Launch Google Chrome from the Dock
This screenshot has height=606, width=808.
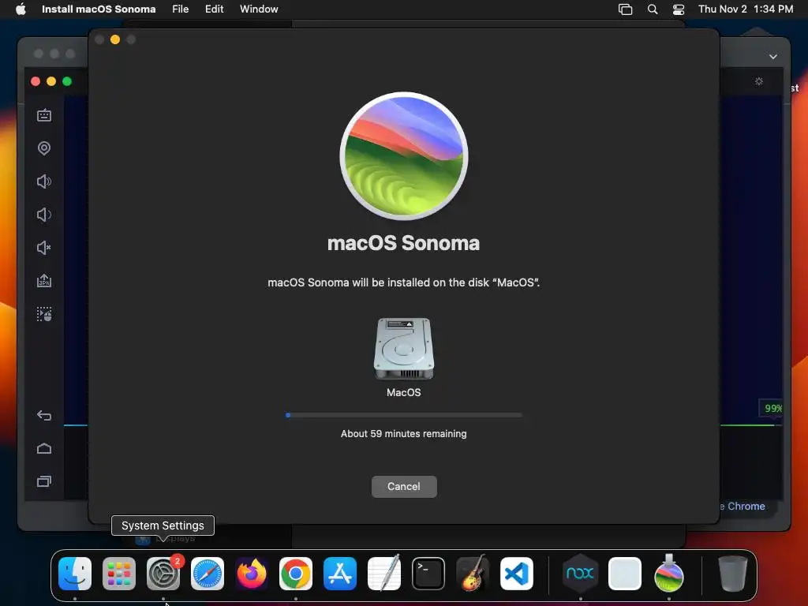296,574
